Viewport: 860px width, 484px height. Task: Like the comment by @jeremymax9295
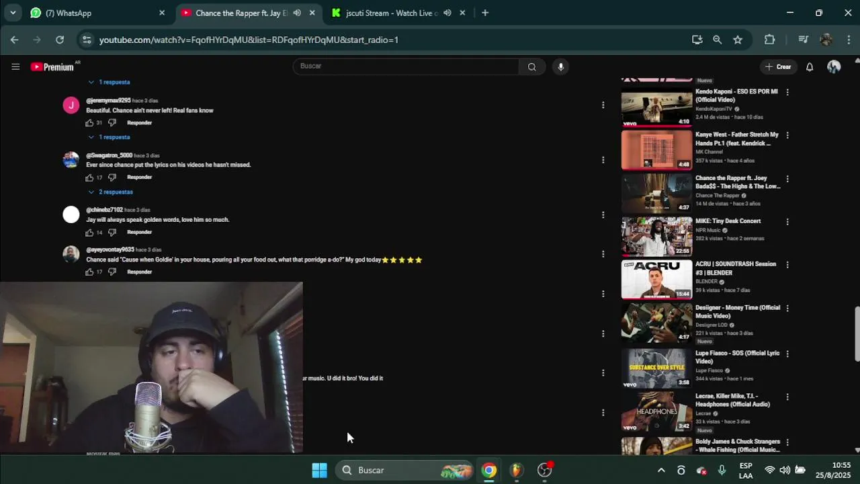pos(89,123)
